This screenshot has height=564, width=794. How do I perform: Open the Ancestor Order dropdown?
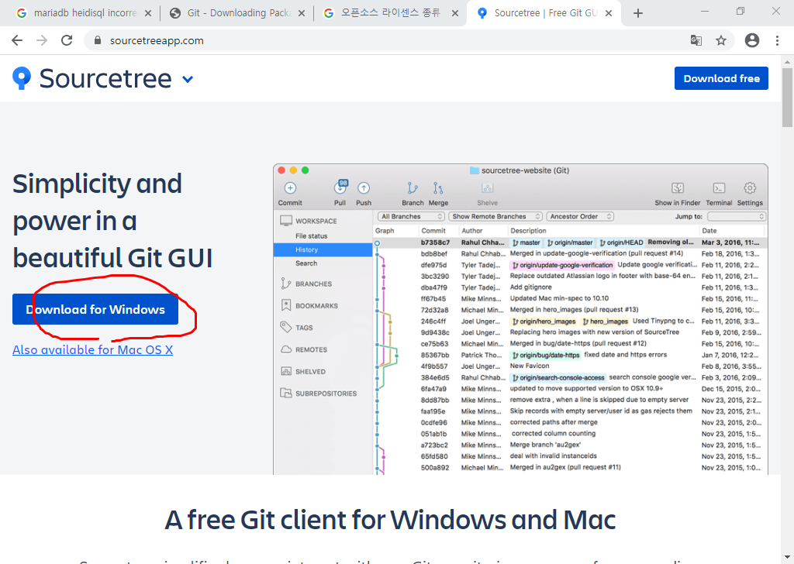click(580, 216)
